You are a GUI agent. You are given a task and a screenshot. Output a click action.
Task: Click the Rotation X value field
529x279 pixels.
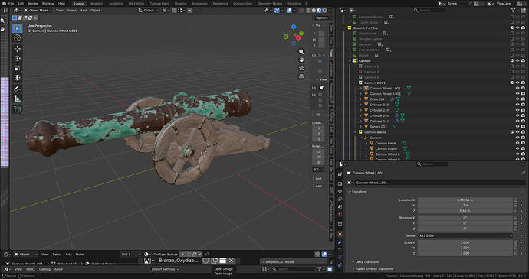pos(465,218)
